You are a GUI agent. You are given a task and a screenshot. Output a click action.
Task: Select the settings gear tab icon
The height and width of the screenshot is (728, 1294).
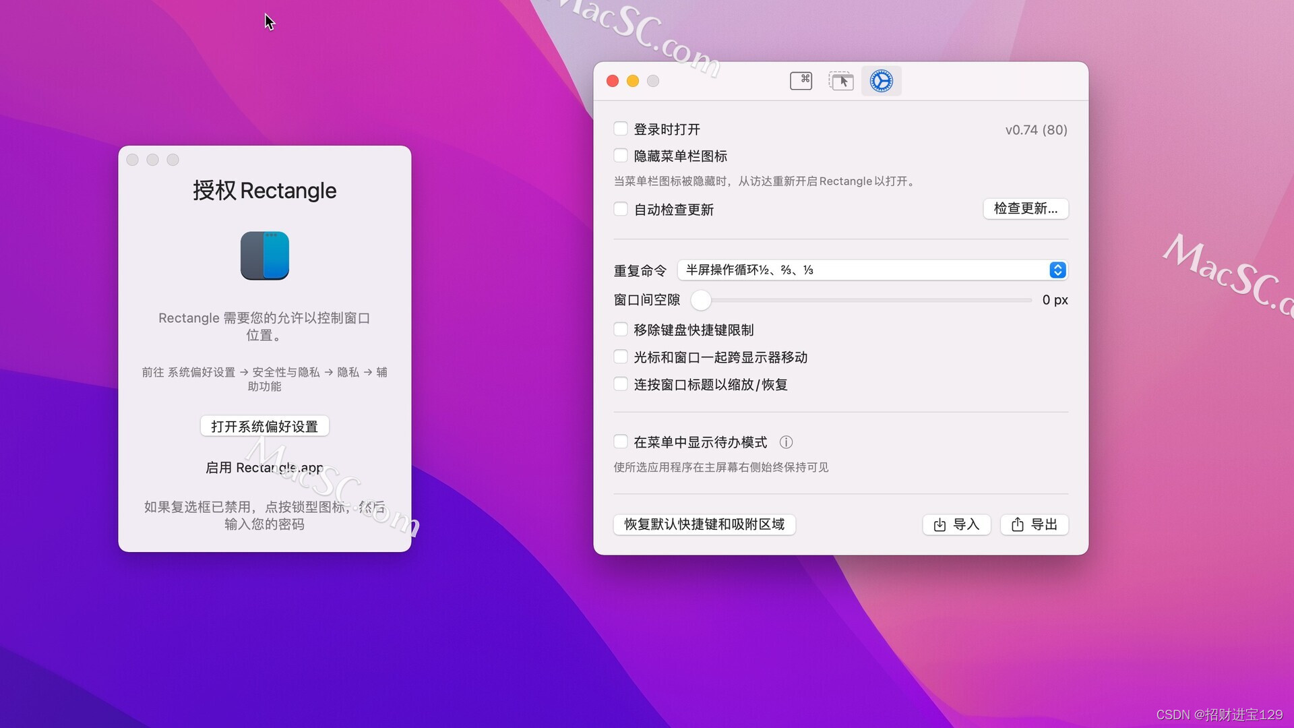click(881, 81)
